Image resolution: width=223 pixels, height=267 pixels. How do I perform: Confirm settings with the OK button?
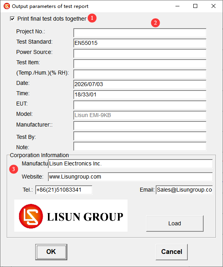51,252
